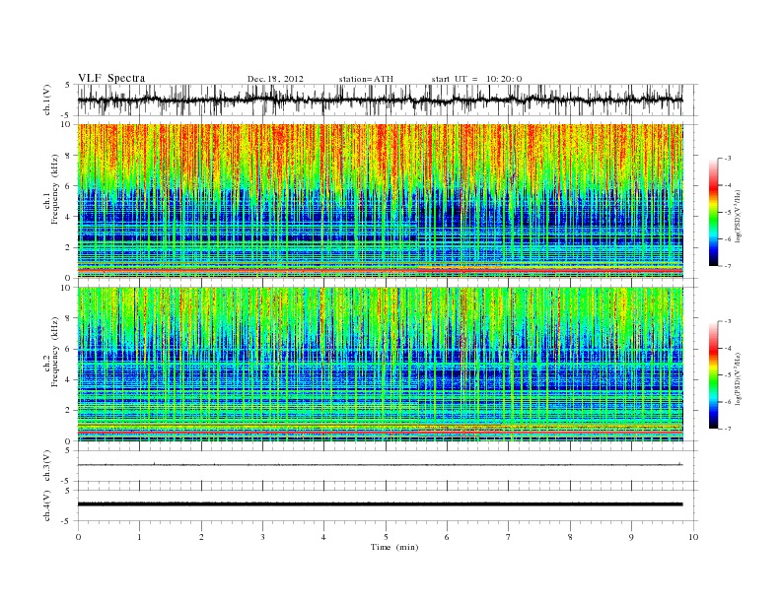
Task: Click the "-3" label on ch.1 color scale
Action: point(727,159)
